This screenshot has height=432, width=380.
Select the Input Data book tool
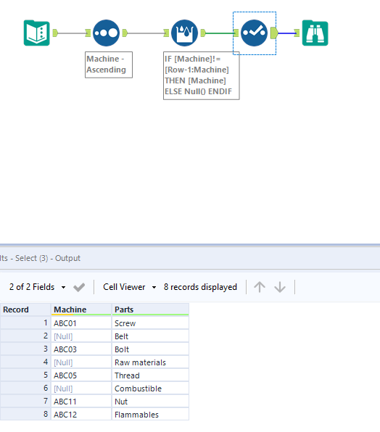pos(37,33)
